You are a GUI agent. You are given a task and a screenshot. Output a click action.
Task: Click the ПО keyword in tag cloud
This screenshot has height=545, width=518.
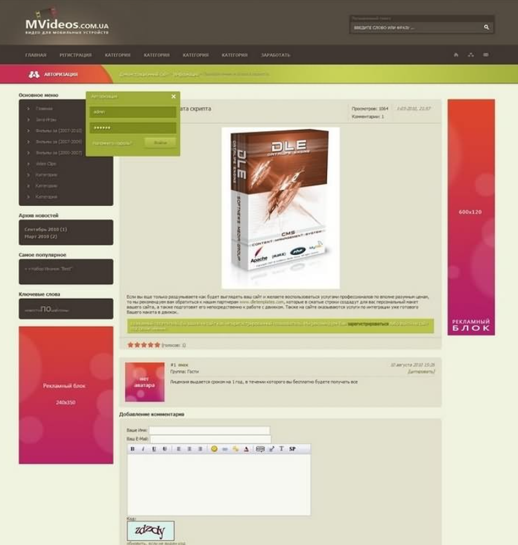pyautogui.click(x=46, y=309)
